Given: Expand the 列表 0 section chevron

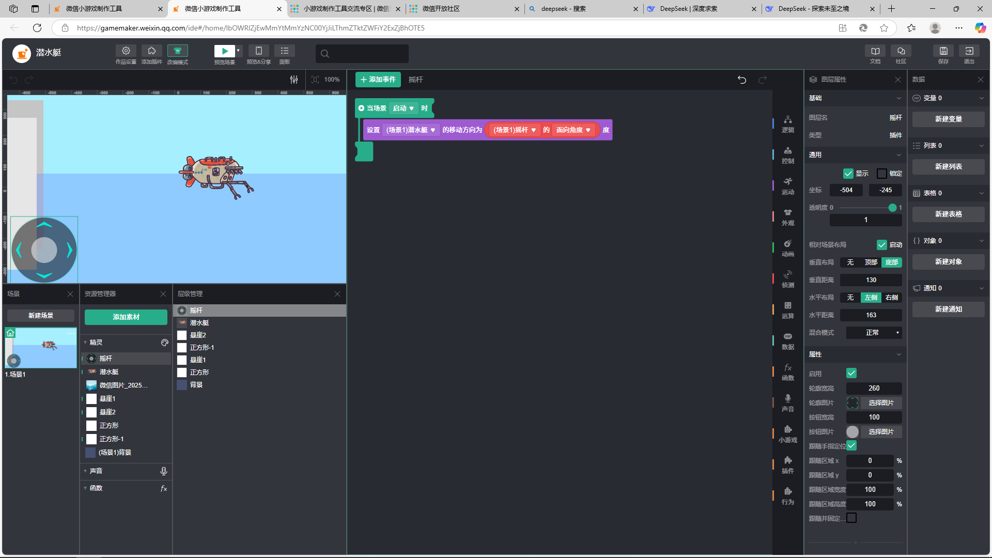Looking at the screenshot, I should pos(982,146).
